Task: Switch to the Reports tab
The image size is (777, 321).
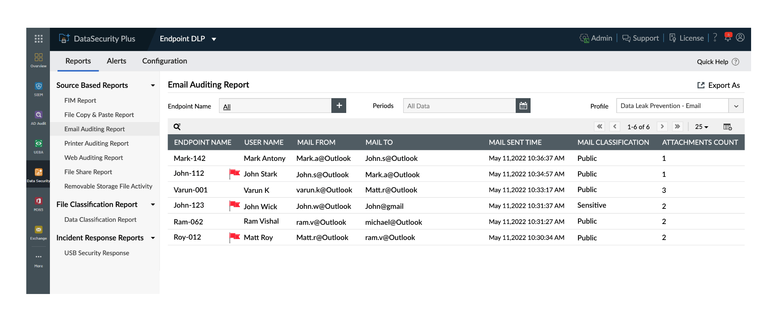Action: 78,61
